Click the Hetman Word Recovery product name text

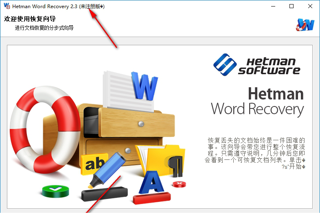pos(258,102)
